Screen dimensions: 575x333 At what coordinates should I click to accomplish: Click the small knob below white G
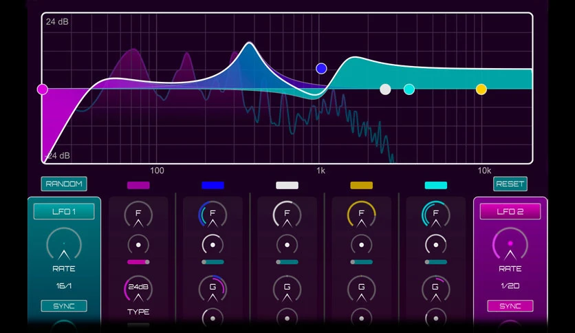pos(287,319)
